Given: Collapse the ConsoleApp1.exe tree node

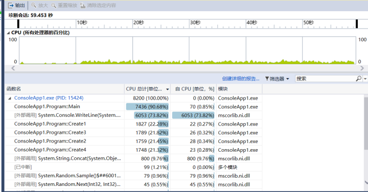Looking at the screenshot, I should [x=10, y=98].
